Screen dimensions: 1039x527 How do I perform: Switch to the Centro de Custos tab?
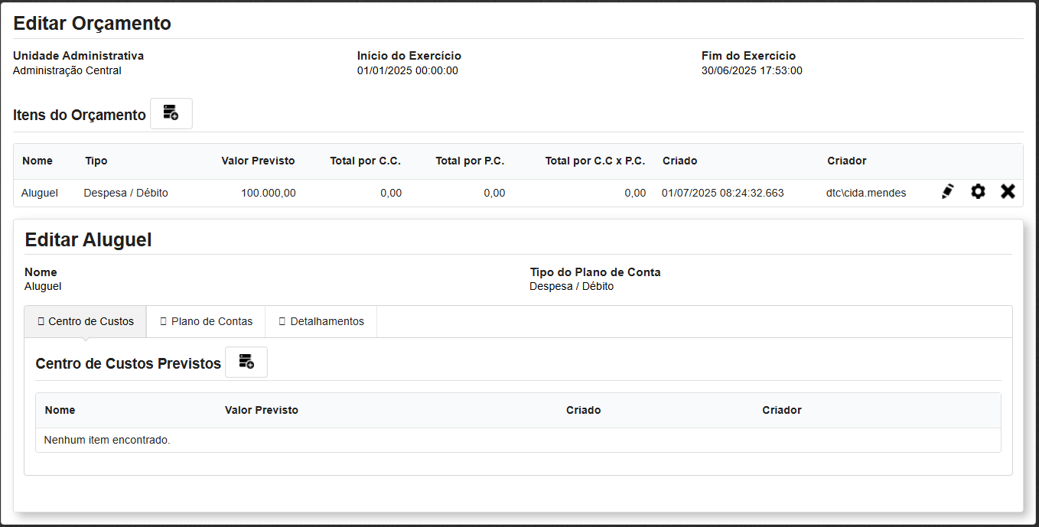click(x=86, y=321)
